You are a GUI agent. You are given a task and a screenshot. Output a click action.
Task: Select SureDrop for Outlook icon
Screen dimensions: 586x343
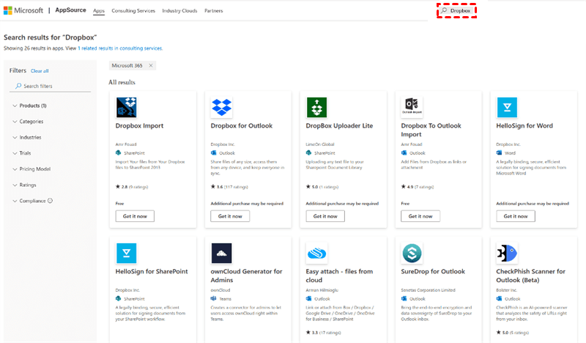(x=412, y=254)
